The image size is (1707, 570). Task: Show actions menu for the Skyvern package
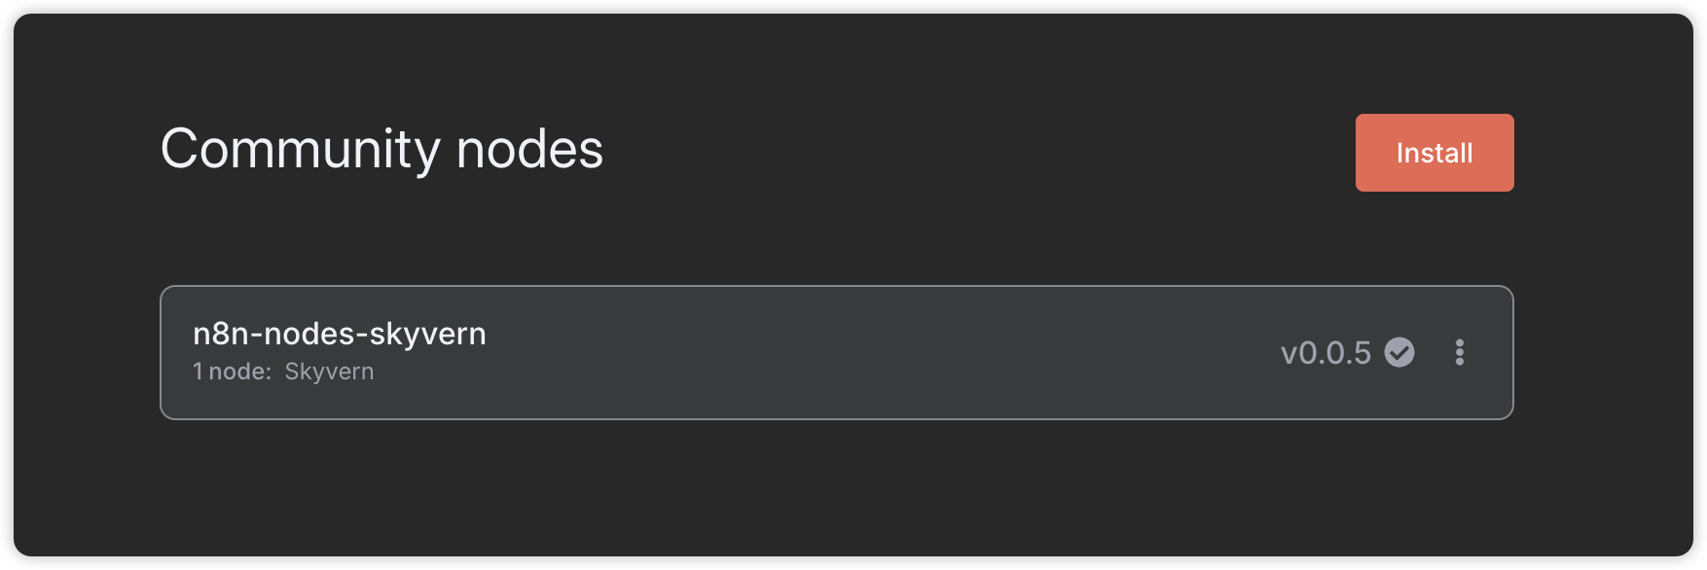coord(1459,352)
